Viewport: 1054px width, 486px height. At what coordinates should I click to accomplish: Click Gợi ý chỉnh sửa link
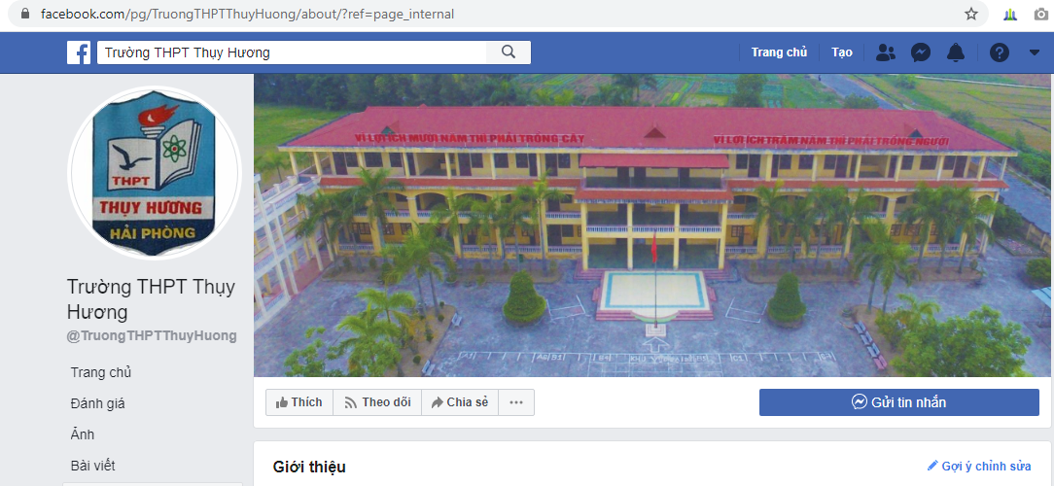coord(979,466)
